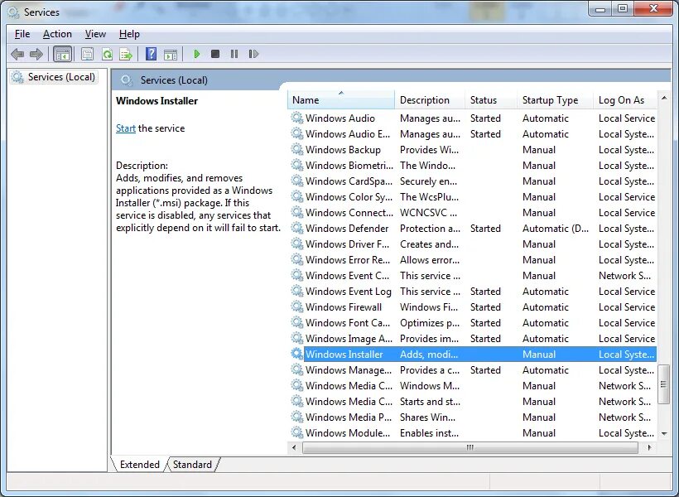Click 'Protection a...' description cell

tap(430, 228)
